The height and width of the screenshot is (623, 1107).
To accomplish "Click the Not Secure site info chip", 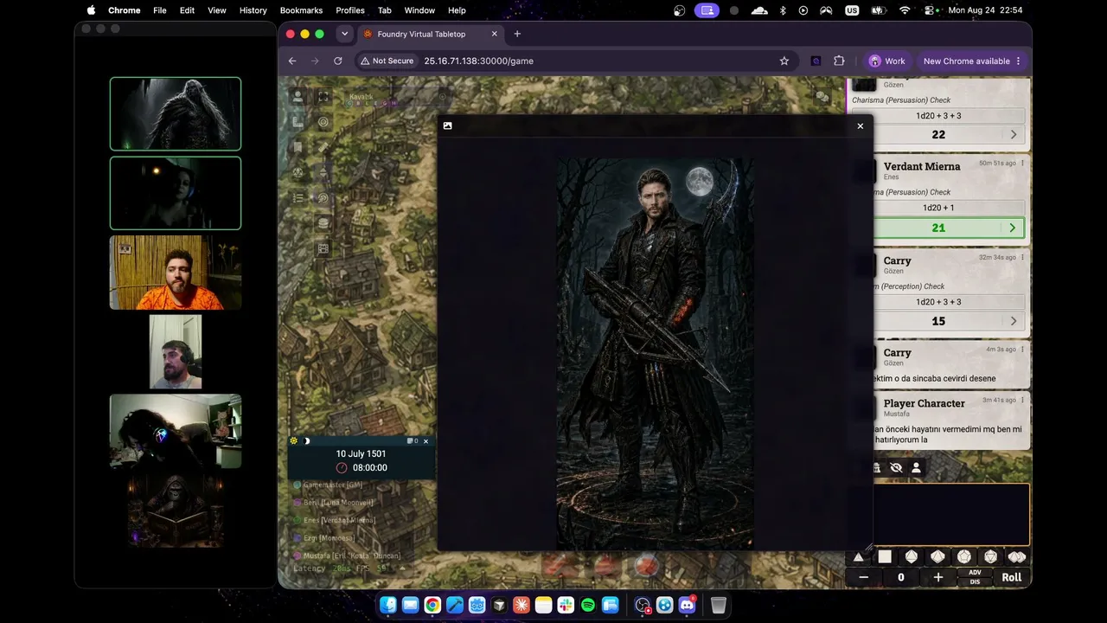I will tap(387, 61).
